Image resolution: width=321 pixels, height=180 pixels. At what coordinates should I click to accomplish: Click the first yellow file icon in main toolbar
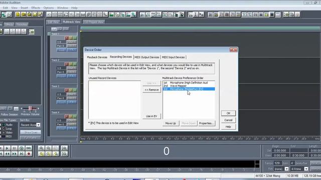point(18,14)
